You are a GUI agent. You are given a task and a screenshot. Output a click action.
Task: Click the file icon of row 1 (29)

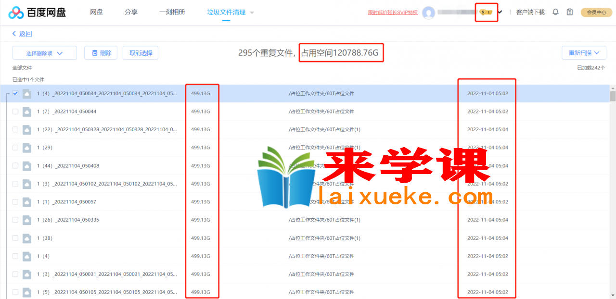coord(27,148)
